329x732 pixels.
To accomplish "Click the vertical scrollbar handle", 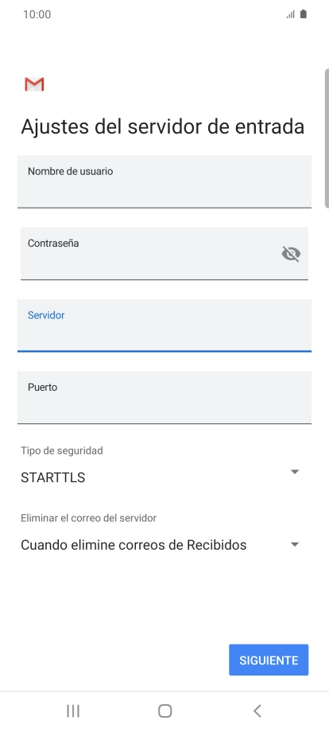I will click(327, 138).
